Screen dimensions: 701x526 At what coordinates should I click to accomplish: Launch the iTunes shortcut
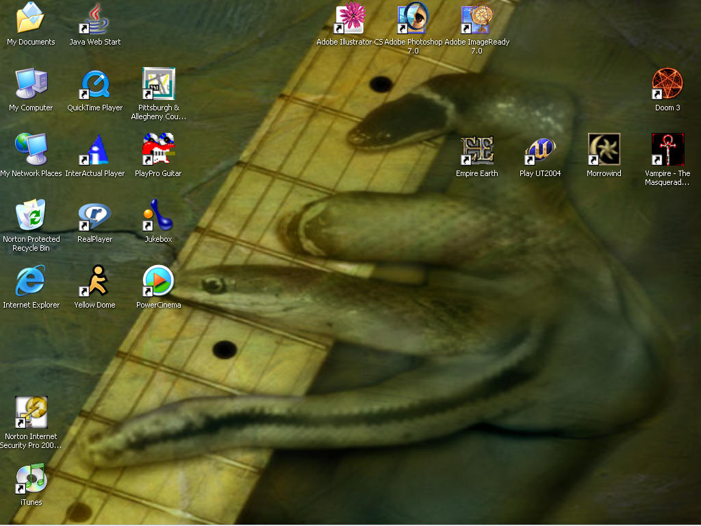pyautogui.click(x=31, y=478)
